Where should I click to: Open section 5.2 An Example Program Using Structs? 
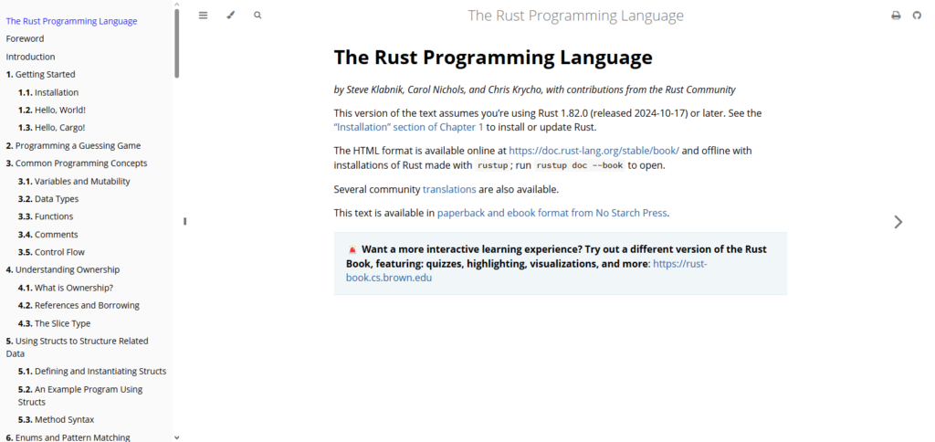(x=80, y=395)
